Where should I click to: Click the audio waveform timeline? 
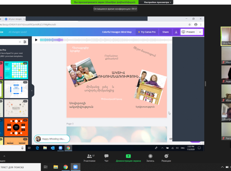[x=106, y=40]
